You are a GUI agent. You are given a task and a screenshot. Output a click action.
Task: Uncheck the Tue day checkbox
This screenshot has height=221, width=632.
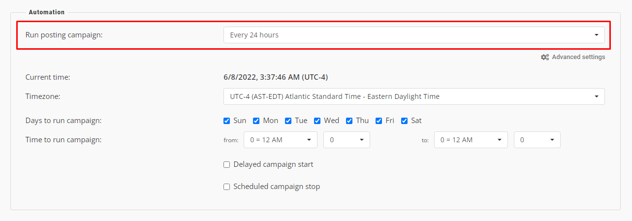pos(288,121)
